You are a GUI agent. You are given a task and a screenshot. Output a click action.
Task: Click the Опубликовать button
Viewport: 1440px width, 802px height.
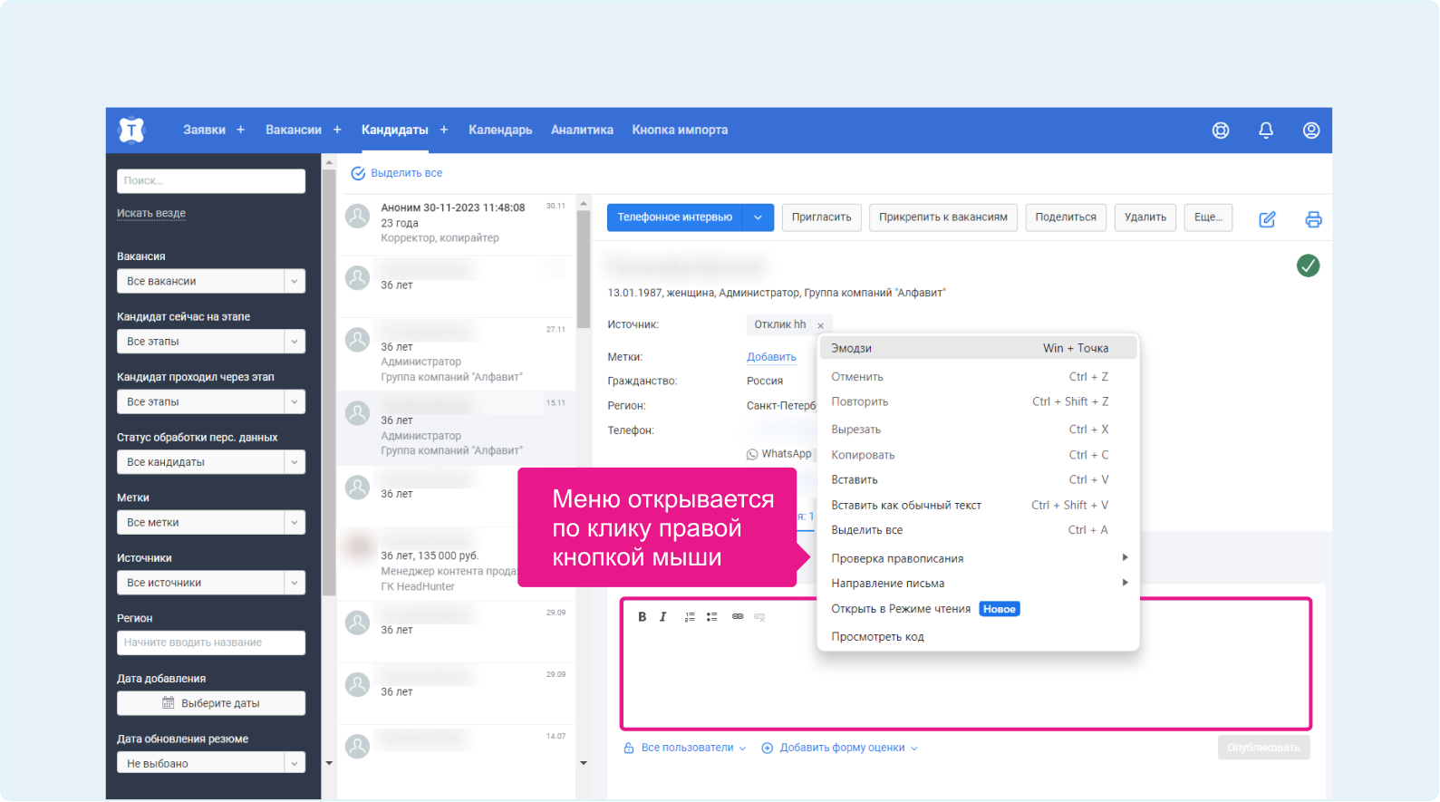(1263, 749)
